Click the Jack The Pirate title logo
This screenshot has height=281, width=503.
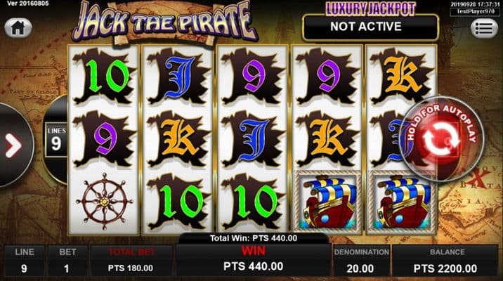(164, 22)
